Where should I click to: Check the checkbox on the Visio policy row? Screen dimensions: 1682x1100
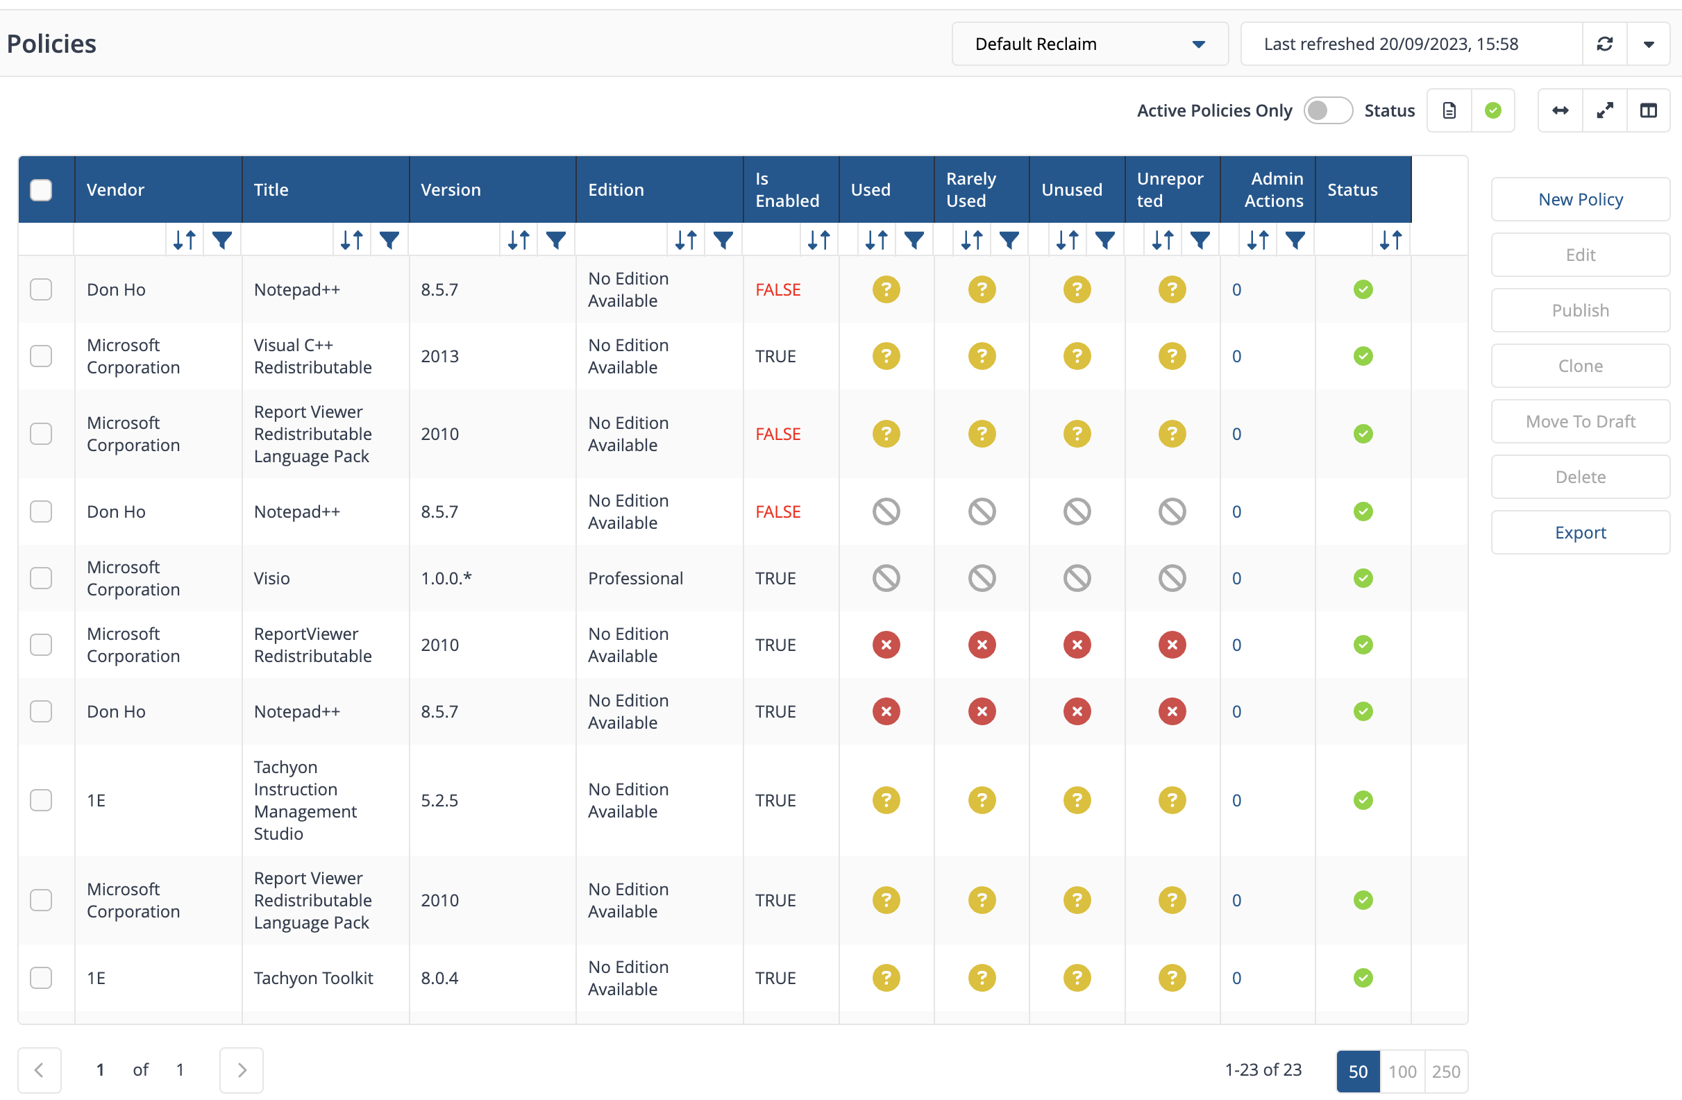click(x=42, y=577)
